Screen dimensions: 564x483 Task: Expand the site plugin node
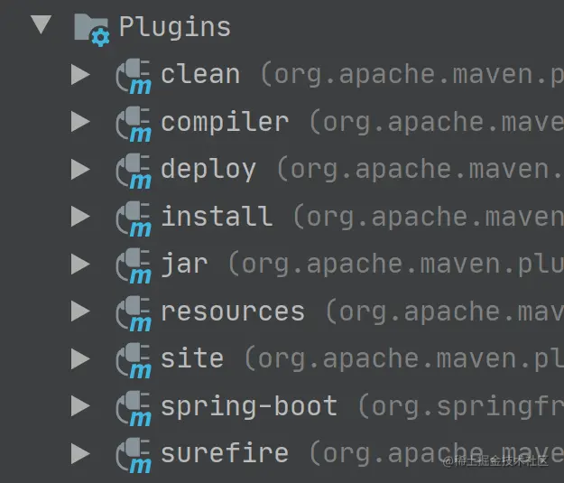pyautogui.click(x=80, y=358)
